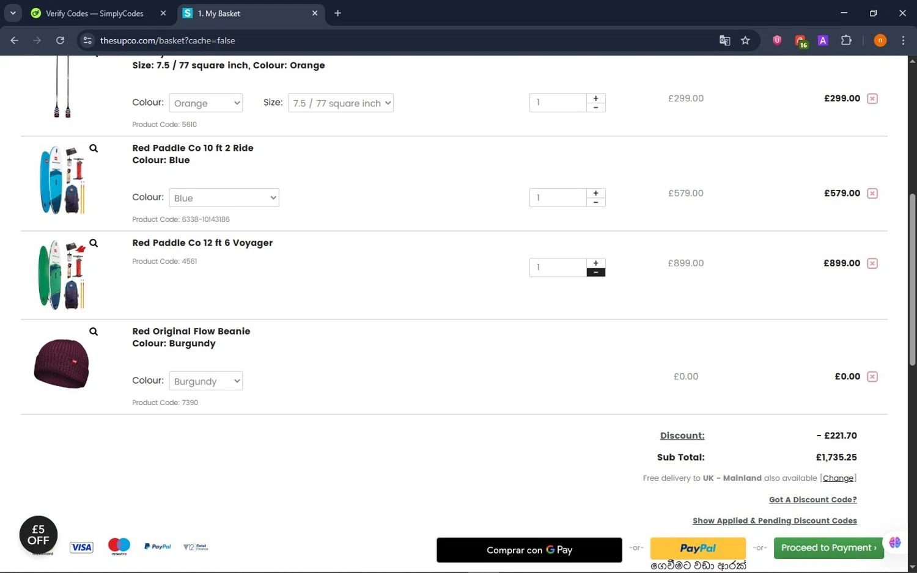Open a new browser tab
Image resolution: width=917 pixels, height=573 pixels.
click(x=337, y=13)
